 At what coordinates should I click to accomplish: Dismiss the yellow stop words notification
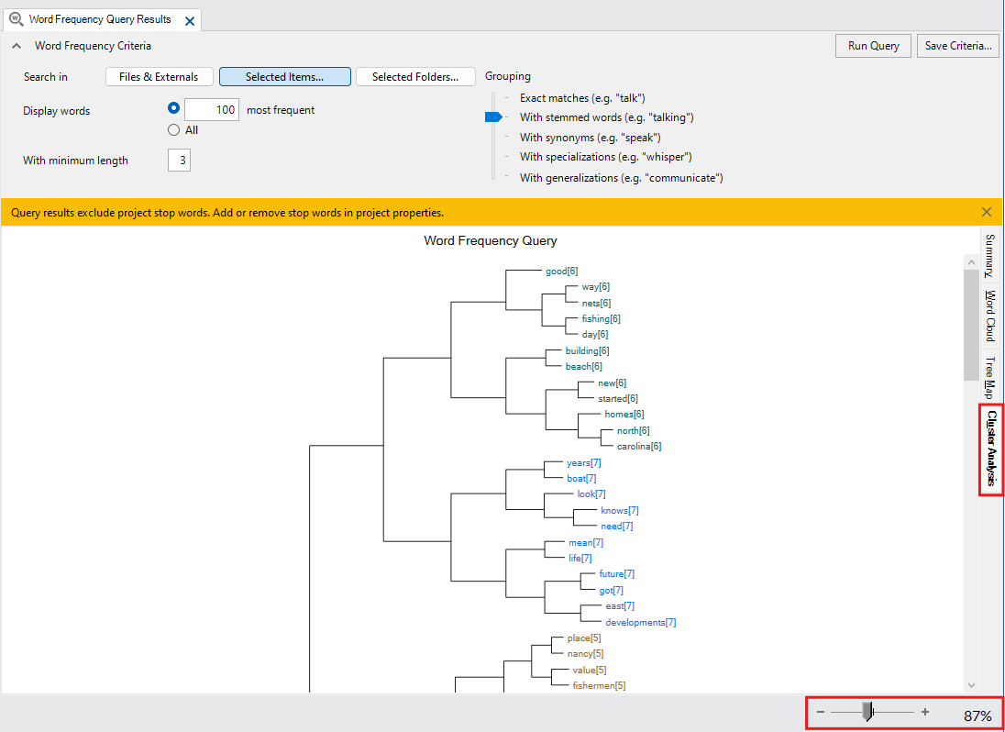[987, 212]
